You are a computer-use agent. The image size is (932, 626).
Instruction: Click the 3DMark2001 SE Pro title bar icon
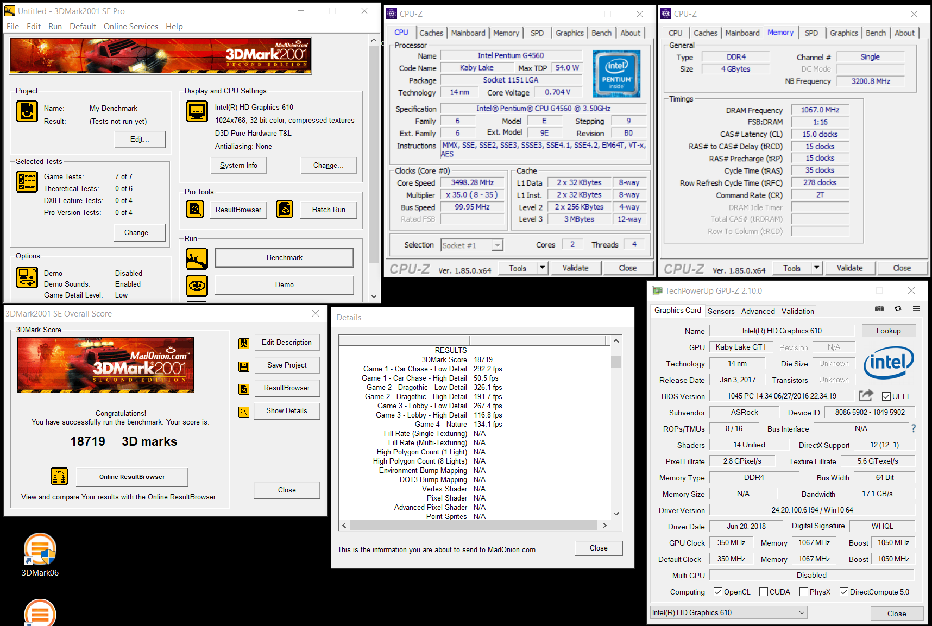pyautogui.click(x=10, y=11)
